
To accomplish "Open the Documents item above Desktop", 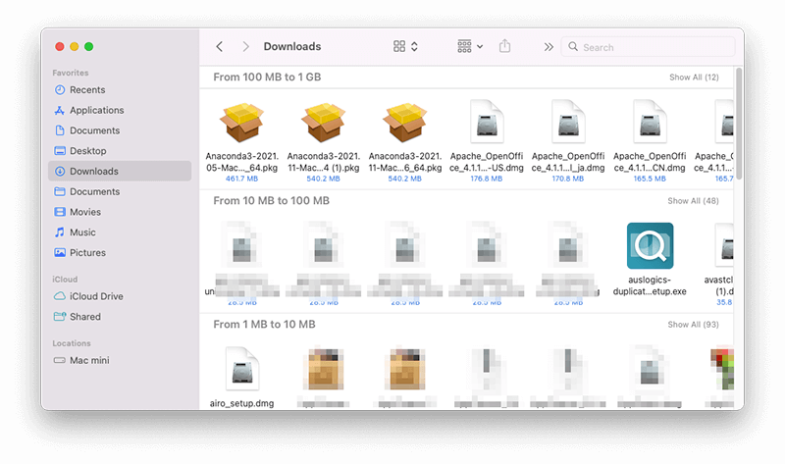I will [x=120, y=130].
